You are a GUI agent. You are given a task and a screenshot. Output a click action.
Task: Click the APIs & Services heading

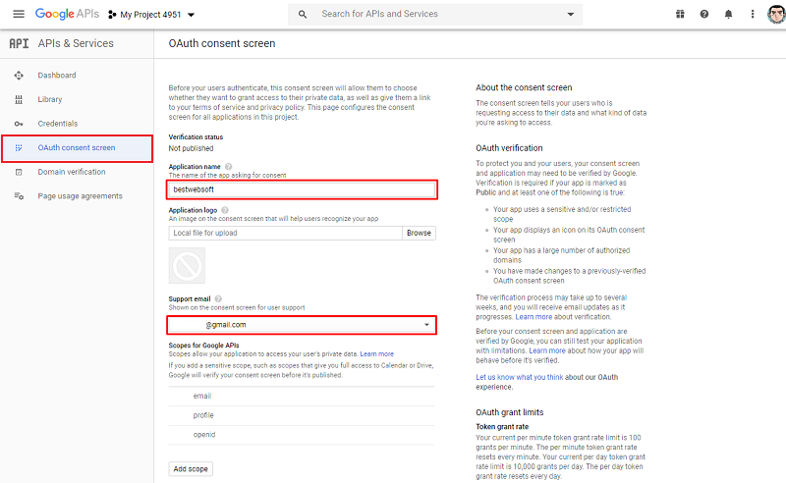76,43
